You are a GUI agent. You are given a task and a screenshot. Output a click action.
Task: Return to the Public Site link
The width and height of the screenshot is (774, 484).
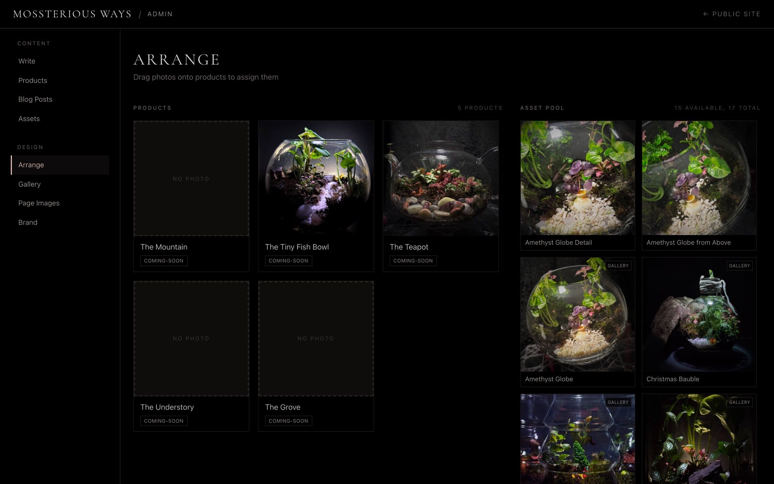(732, 14)
